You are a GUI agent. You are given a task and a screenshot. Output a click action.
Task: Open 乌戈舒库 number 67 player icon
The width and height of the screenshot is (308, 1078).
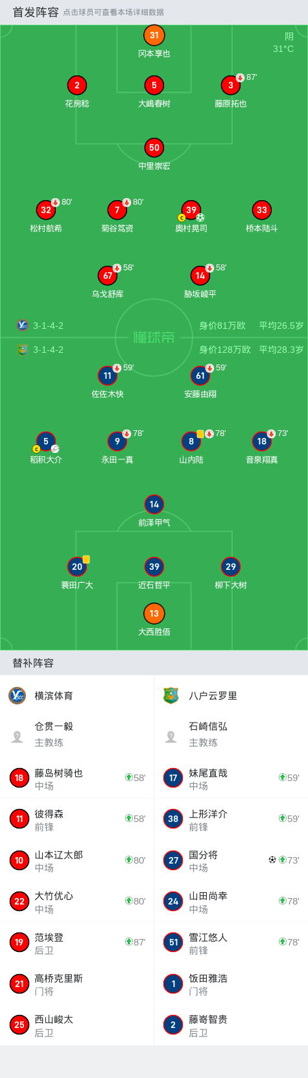point(108,276)
